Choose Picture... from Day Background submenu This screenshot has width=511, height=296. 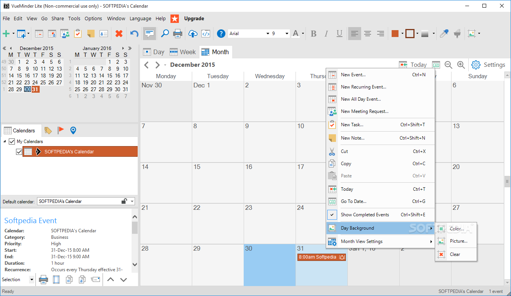(x=459, y=241)
